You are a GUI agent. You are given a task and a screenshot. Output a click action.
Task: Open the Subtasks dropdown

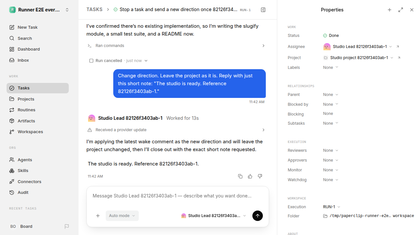pos(331,123)
